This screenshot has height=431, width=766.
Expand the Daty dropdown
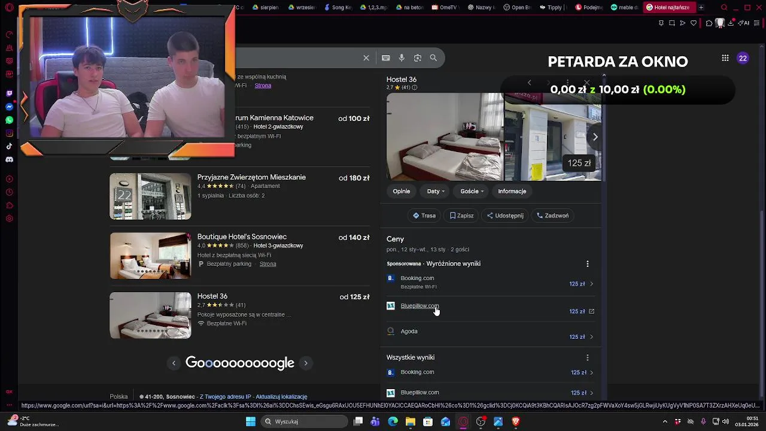[436, 191]
